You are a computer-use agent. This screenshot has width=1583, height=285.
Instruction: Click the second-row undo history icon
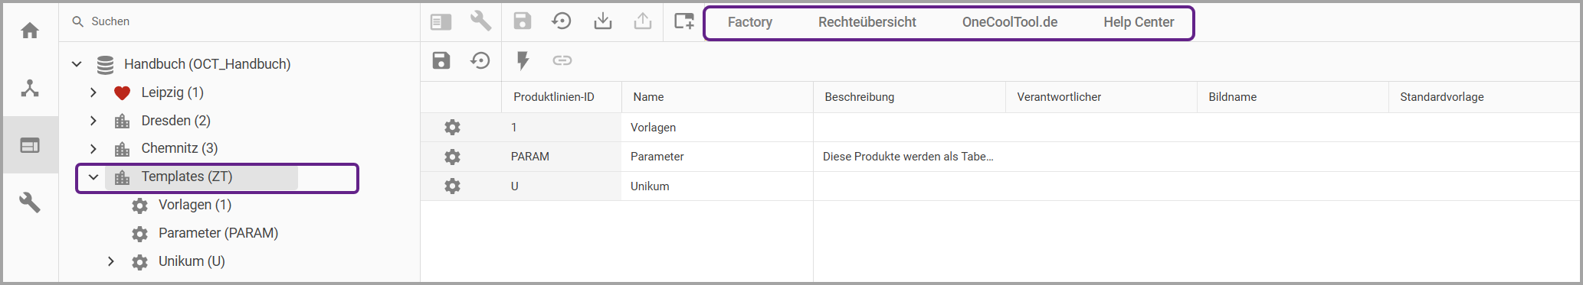480,60
